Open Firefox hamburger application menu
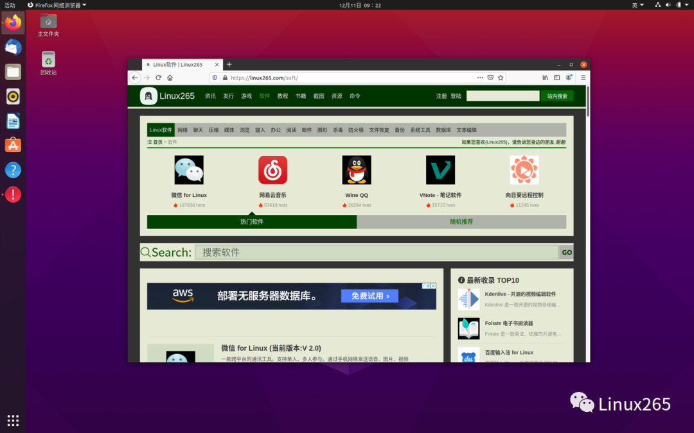Image resolution: width=694 pixels, height=433 pixels. (583, 78)
